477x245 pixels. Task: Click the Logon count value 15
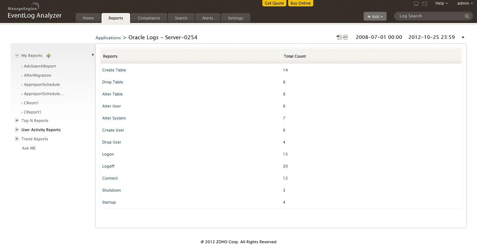[285, 154]
